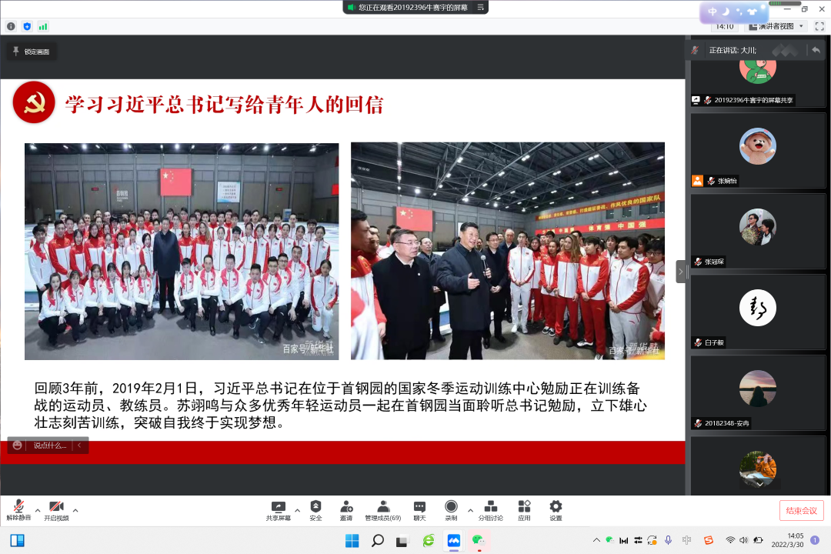Screen dimensions: 831x554
Task: Open the 演讲者视图 view dropdown
Action: click(x=777, y=26)
